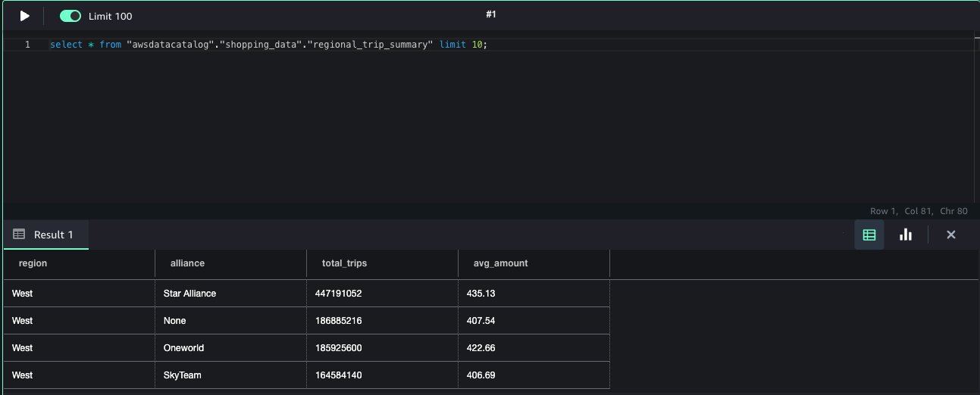Select the None alliance cell
Viewport: 980px width, 395px height.
(x=230, y=321)
